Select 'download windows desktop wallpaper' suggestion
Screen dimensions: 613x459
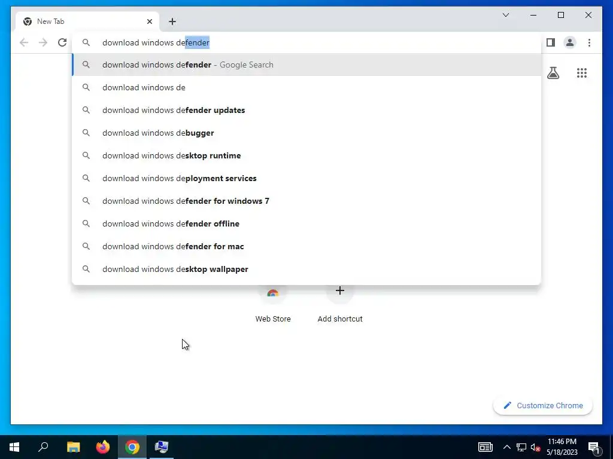click(306, 269)
